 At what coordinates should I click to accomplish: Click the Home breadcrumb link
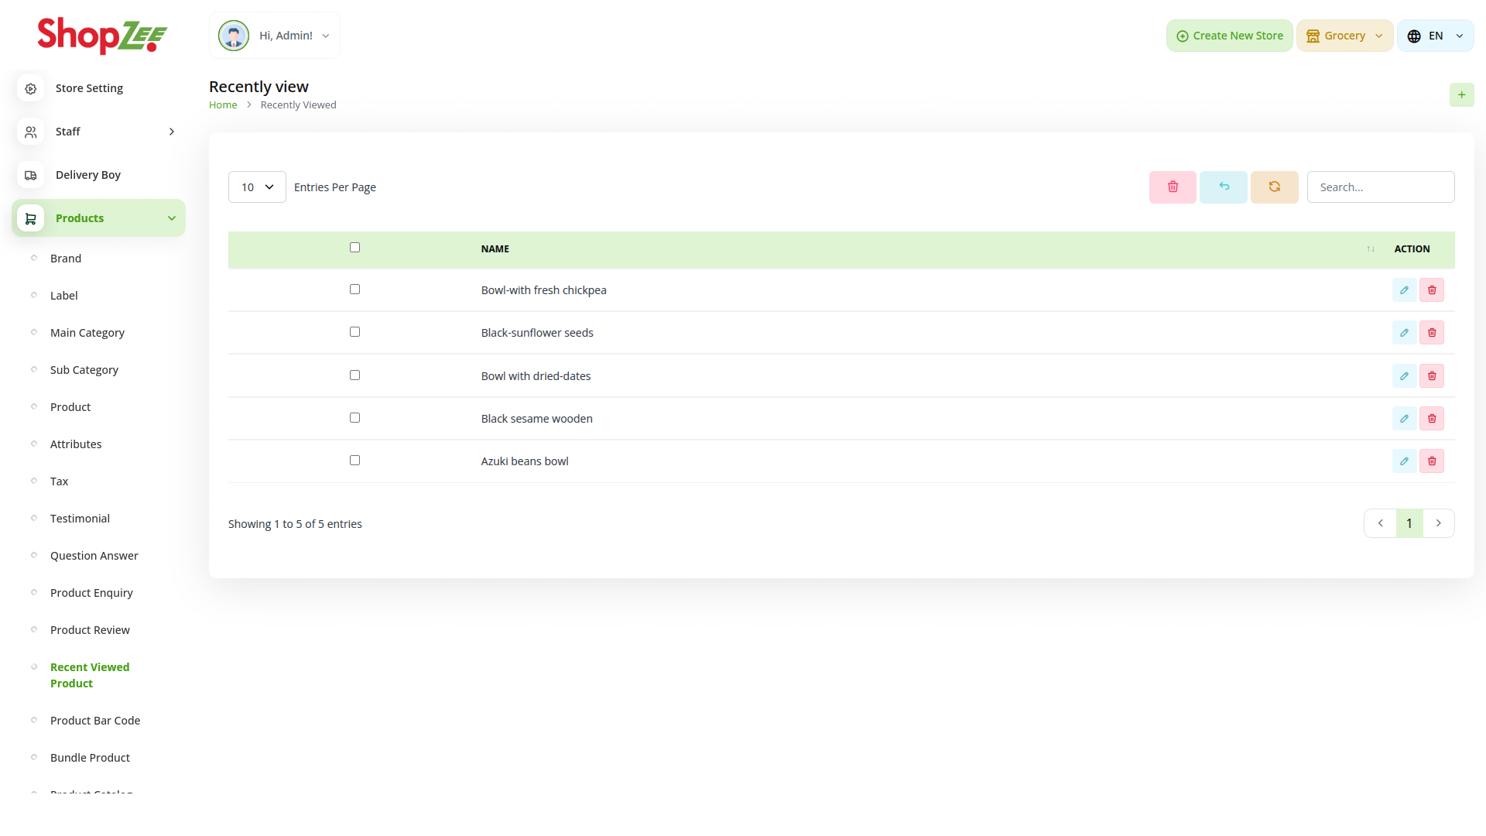(223, 105)
